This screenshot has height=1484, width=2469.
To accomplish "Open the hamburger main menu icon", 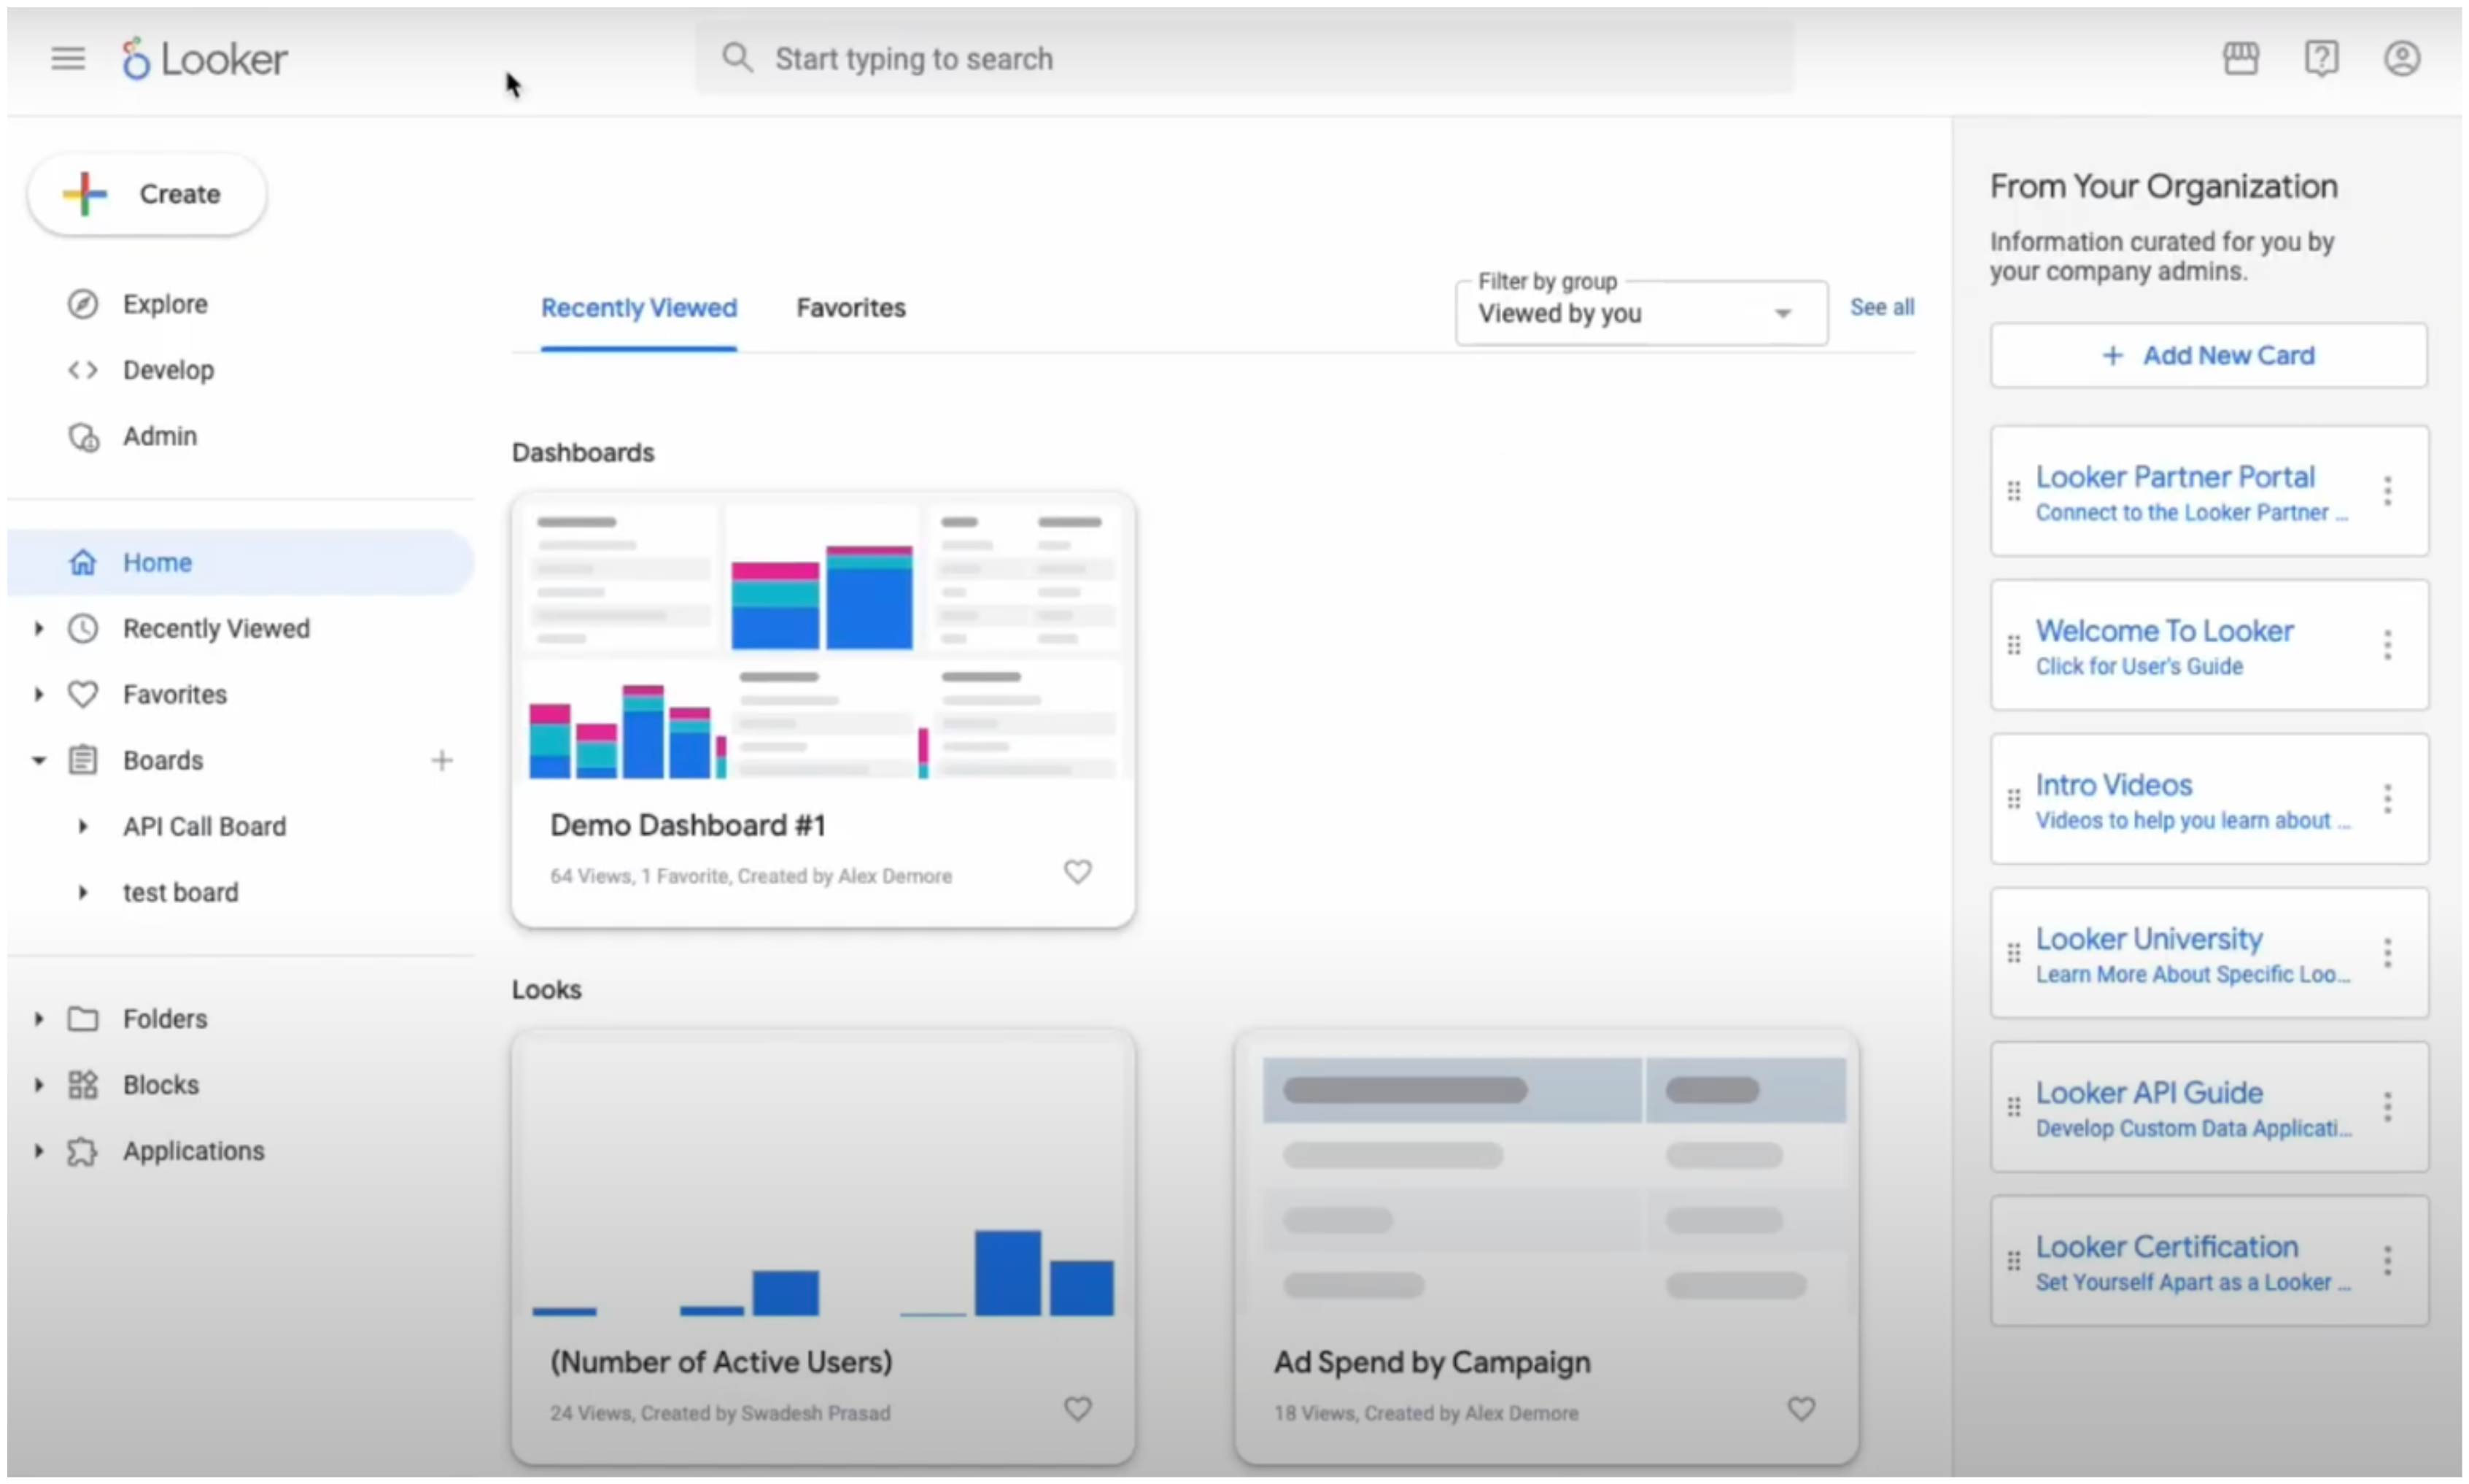I will pos(68,58).
